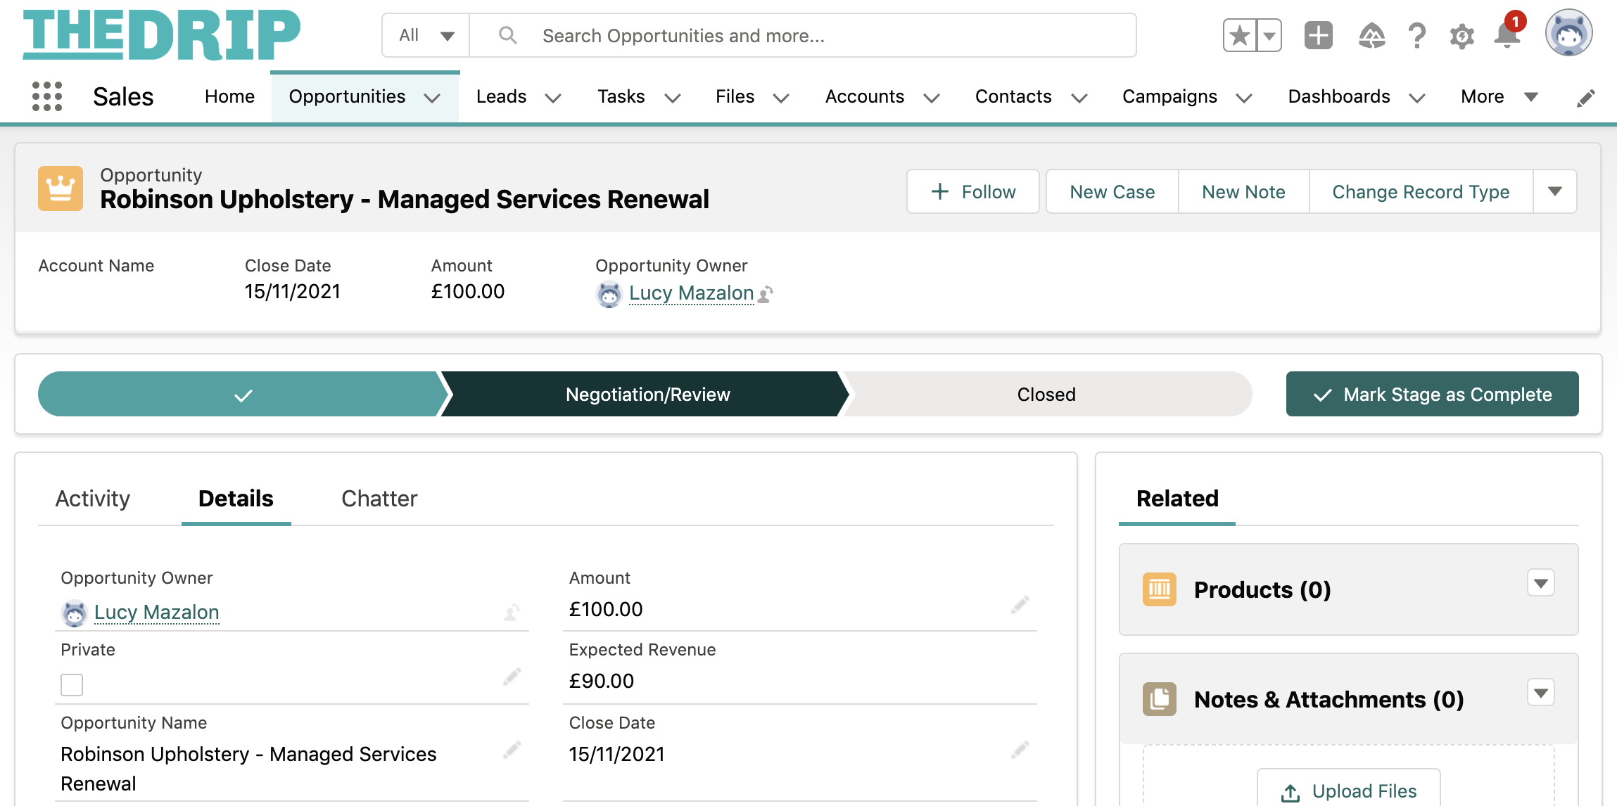
Task: Click the New Case button
Action: click(1112, 191)
